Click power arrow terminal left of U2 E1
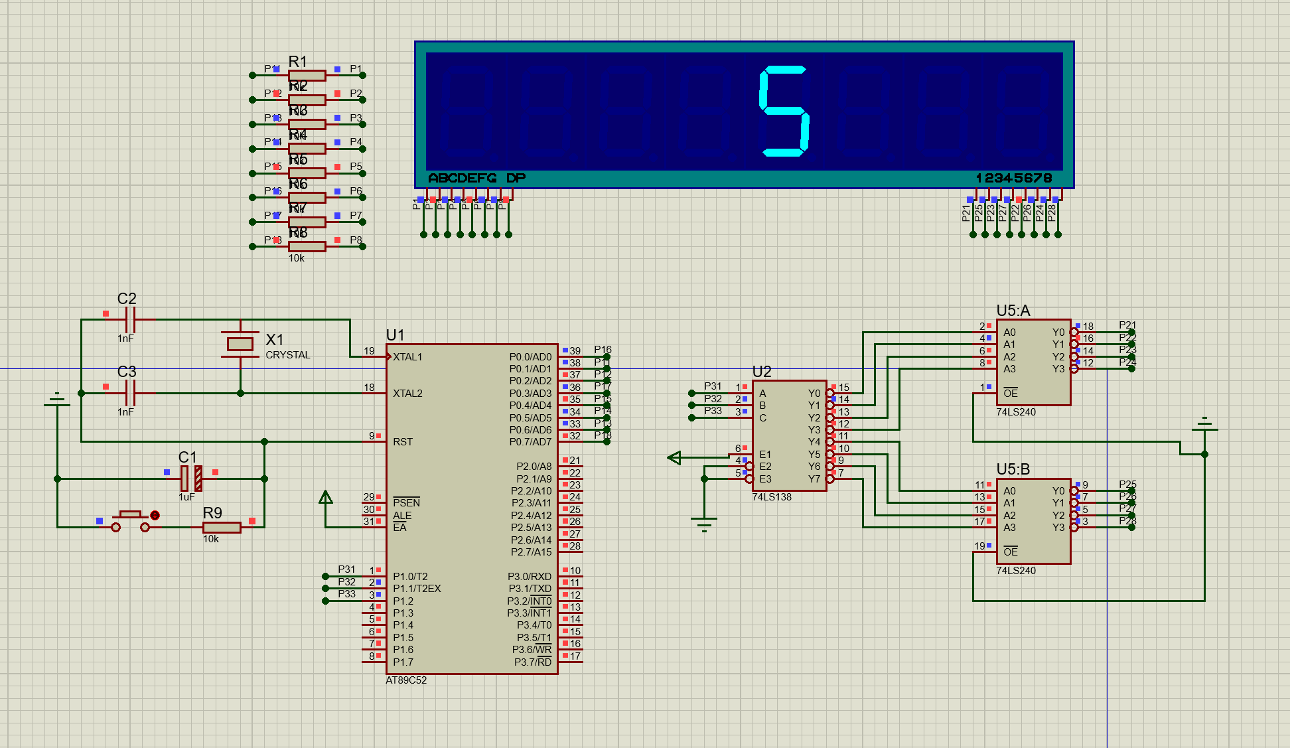 point(675,457)
